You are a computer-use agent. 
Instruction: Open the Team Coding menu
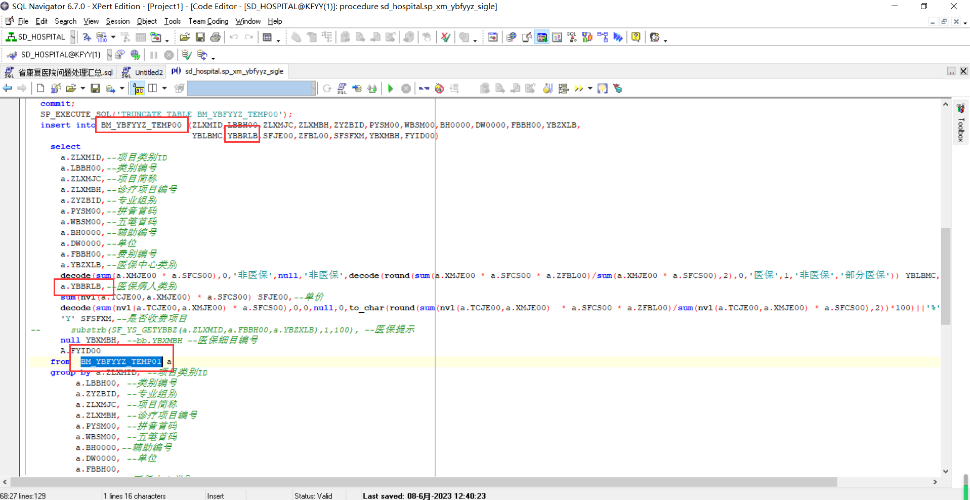208,21
